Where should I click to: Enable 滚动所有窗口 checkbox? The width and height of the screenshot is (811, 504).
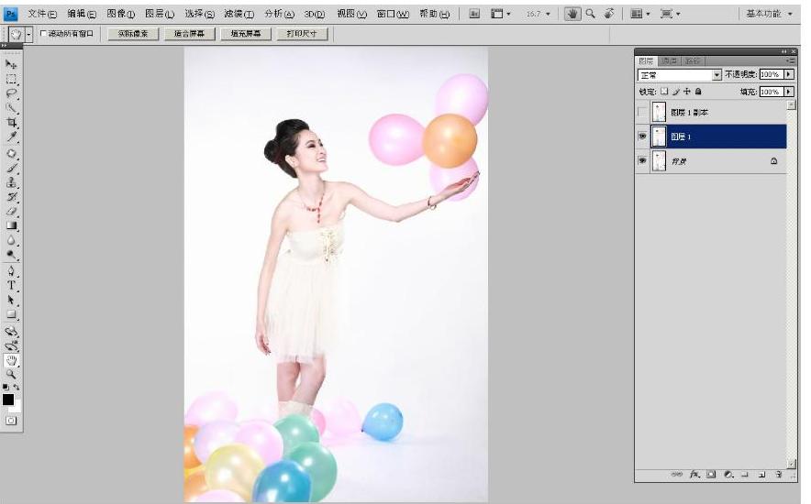43,34
